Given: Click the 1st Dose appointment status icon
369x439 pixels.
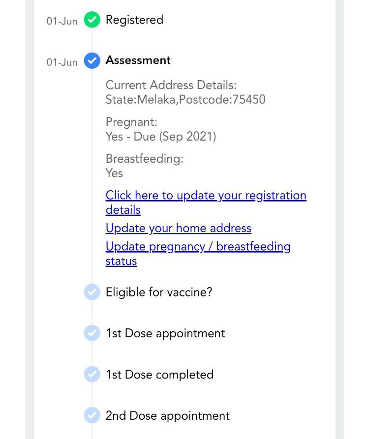Looking at the screenshot, I should (x=92, y=333).
